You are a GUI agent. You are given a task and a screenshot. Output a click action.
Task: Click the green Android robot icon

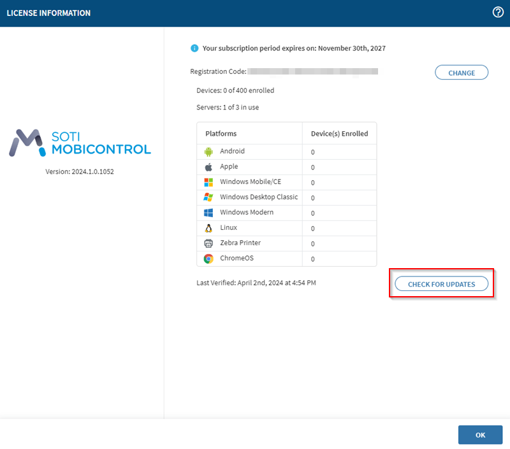208,152
